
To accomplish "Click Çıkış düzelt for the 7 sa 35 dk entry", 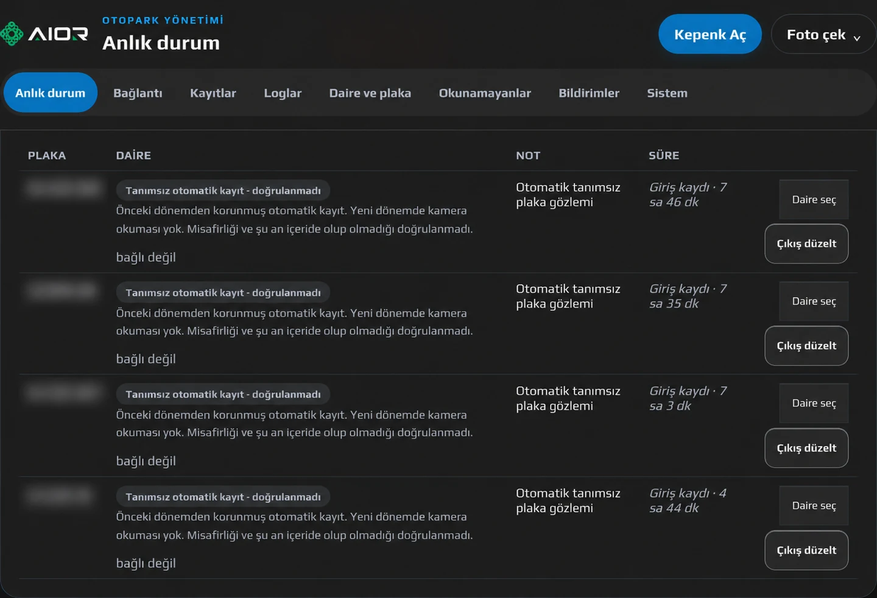I will (806, 346).
